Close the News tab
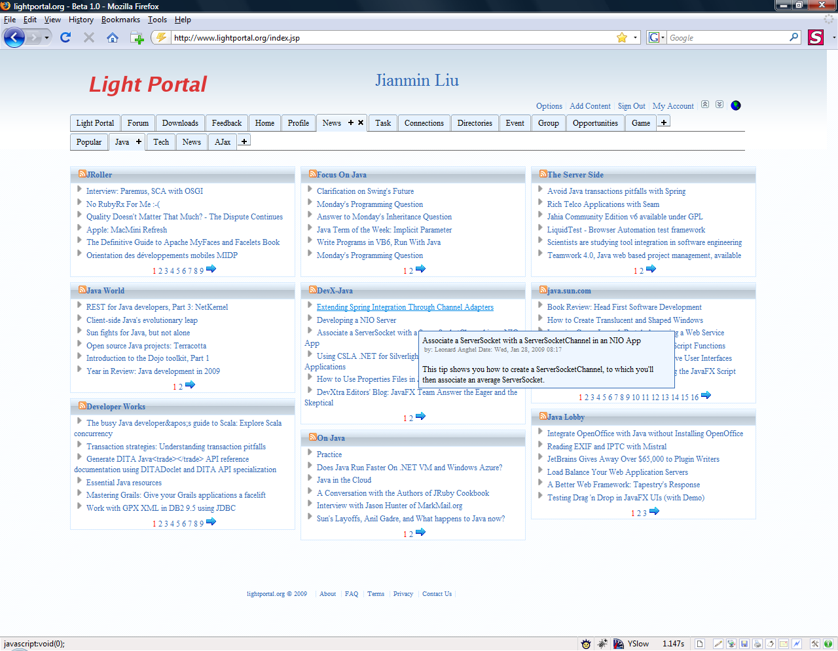Screen dimensions: 838x651 pos(361,122)
